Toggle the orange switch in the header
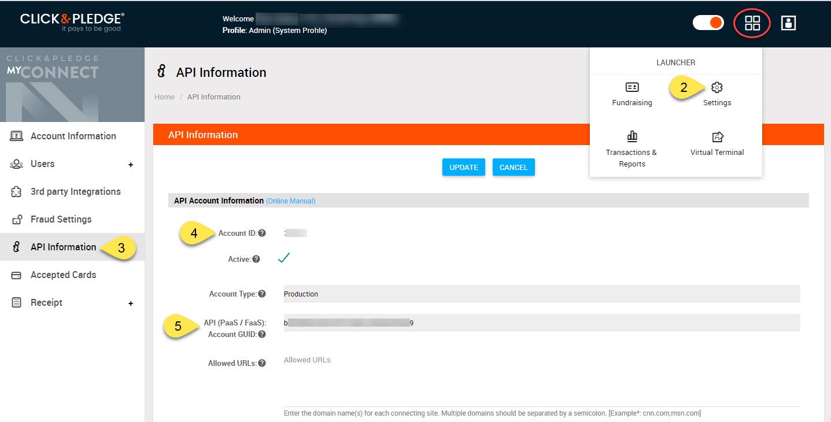The image size is (831, 422). tap(708, 23)
